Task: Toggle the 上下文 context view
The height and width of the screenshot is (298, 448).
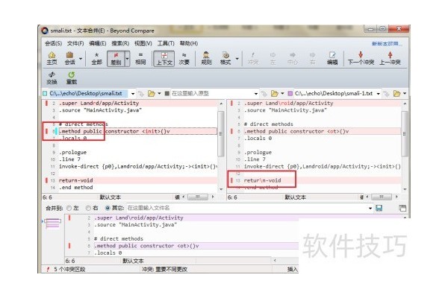Action: point(164,58)
